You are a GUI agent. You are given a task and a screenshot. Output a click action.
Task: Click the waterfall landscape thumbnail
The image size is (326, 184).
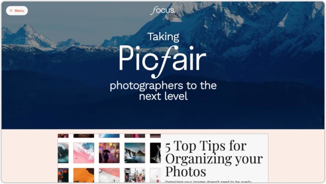coord(135,153)
